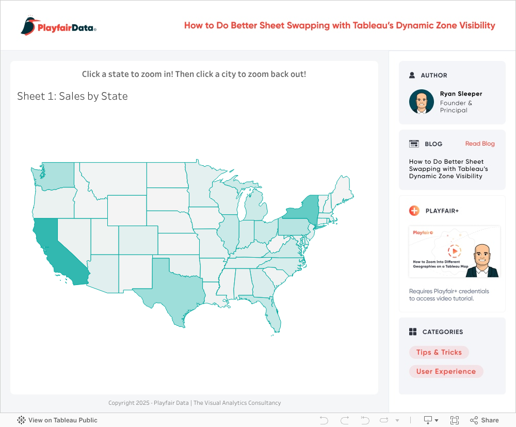Click the Playfair Data logo

click(x=58, y=26)
